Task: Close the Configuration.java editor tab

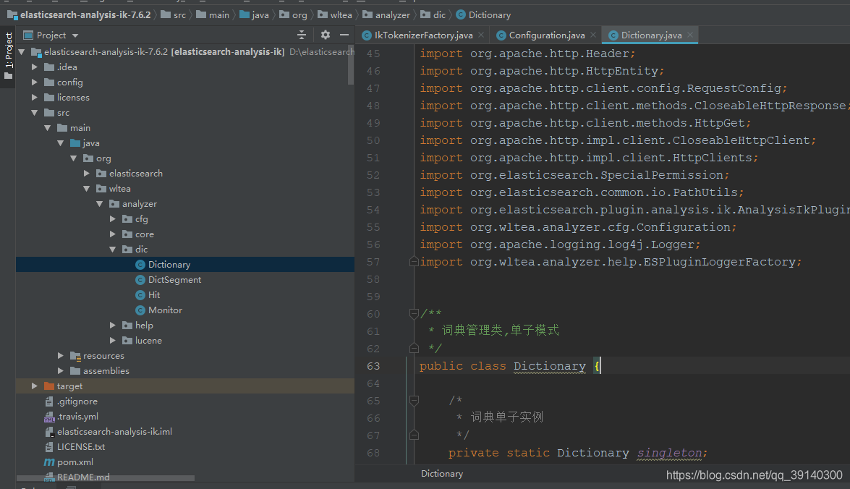Action: click(593, 35)
